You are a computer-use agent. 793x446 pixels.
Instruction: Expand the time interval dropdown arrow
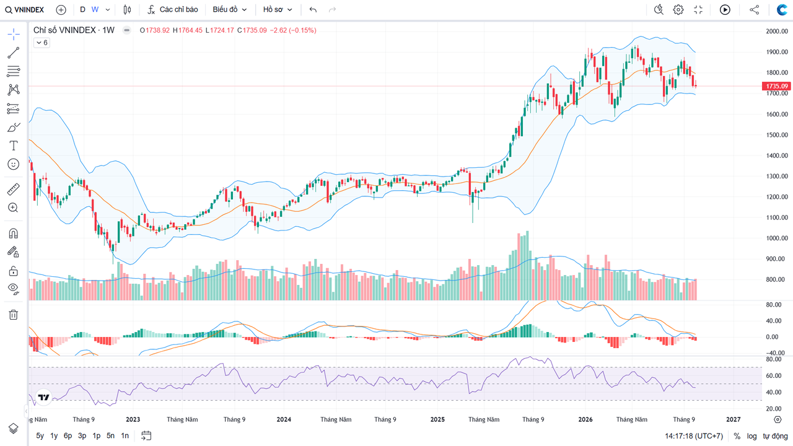click(x=108, y=10)
